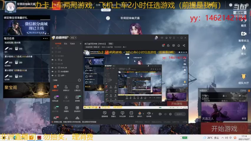Open the skin (t-shirt) icon in the title bar
This screenshot has width=251, height=141.
170,38
